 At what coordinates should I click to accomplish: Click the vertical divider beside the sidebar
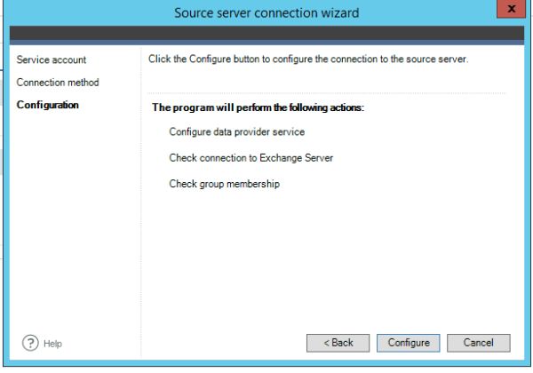point(140,195)
